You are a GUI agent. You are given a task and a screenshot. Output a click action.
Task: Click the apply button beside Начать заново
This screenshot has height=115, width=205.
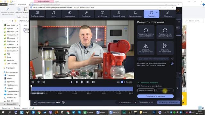[165, 90]
